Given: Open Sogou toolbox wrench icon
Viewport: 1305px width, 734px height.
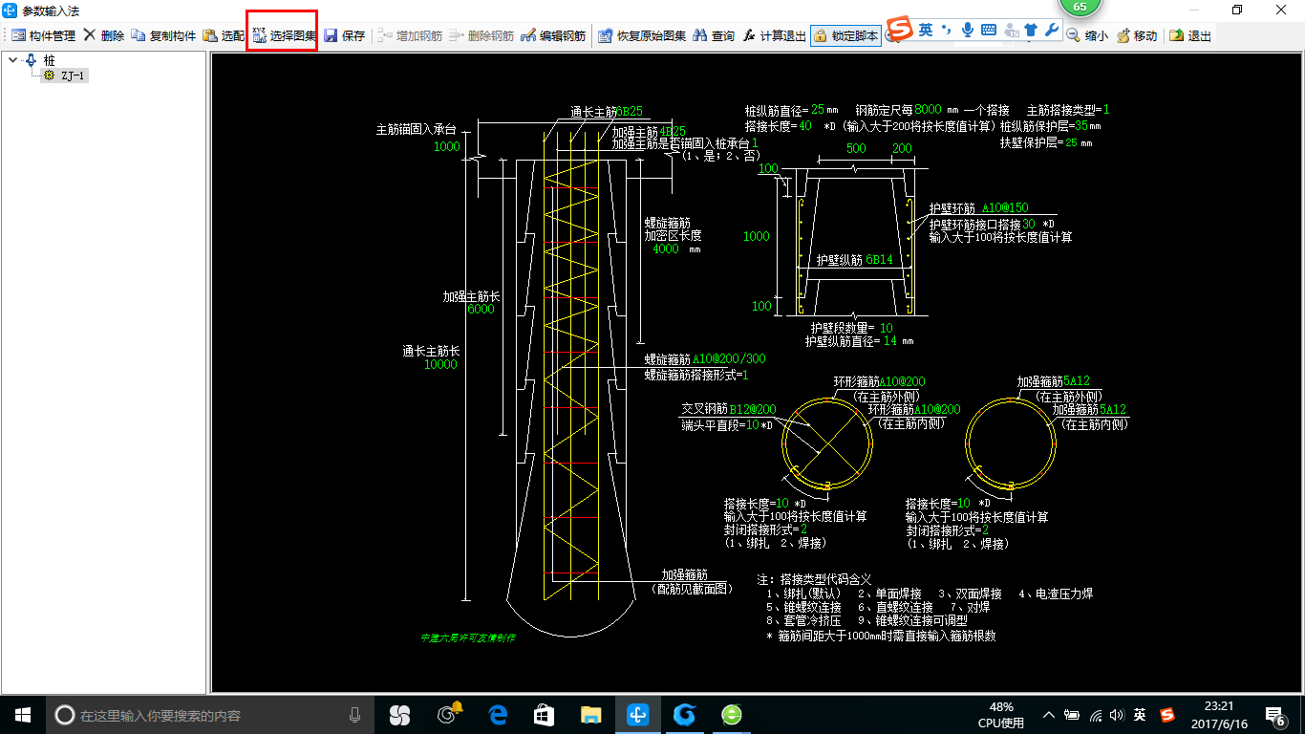Looking at the screenshot, I should 1052,30.
